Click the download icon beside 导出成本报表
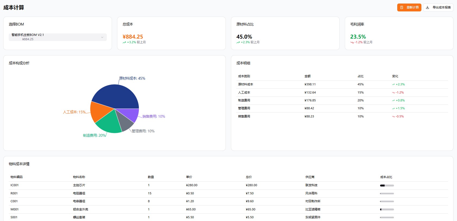Screen dimensions: 457x221 (x=427, y=8)
